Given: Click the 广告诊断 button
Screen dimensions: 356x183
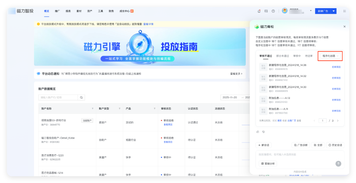Looking at the screenshot, I should click(x=300, y=145).
